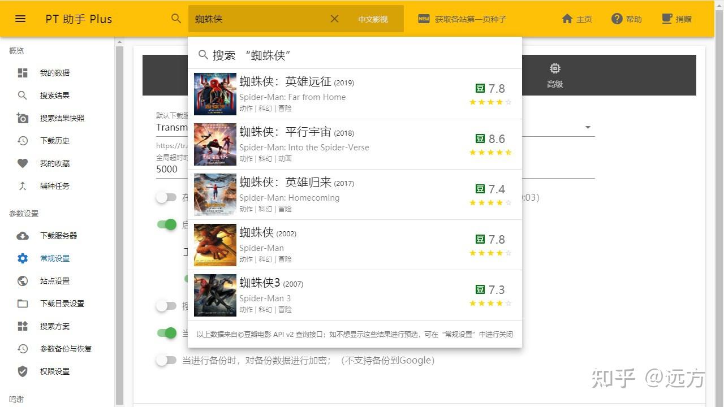
Task: Click the 中文影视 search category label
Action: 372,18
